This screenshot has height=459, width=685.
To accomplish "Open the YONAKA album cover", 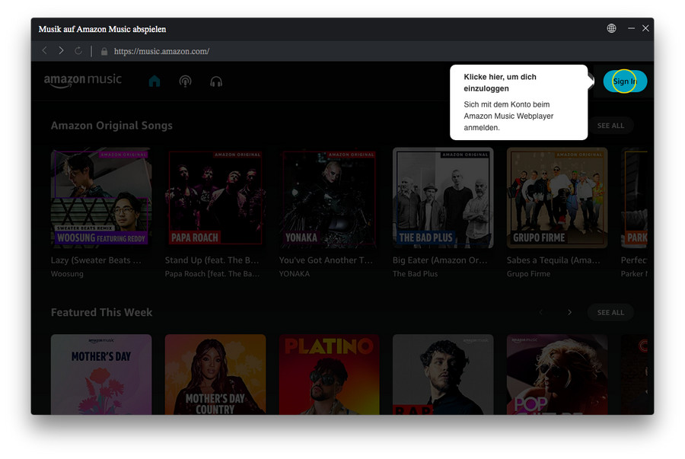I will (x=330, y=198).
